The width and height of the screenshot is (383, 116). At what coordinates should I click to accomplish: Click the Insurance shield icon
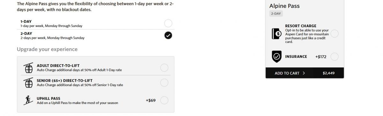coord(276,57)
